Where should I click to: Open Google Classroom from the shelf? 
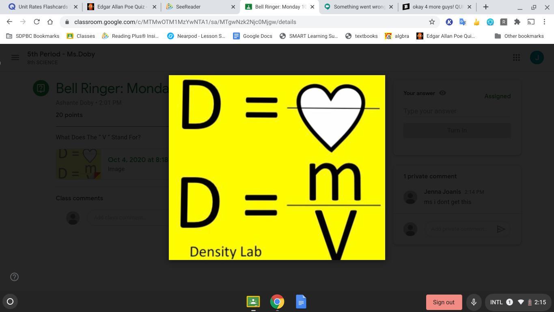click(x=253, y=302)
